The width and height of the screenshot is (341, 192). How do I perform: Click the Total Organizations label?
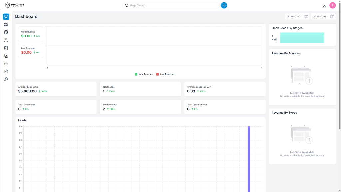pyautogui.click(x=197, y=105)
